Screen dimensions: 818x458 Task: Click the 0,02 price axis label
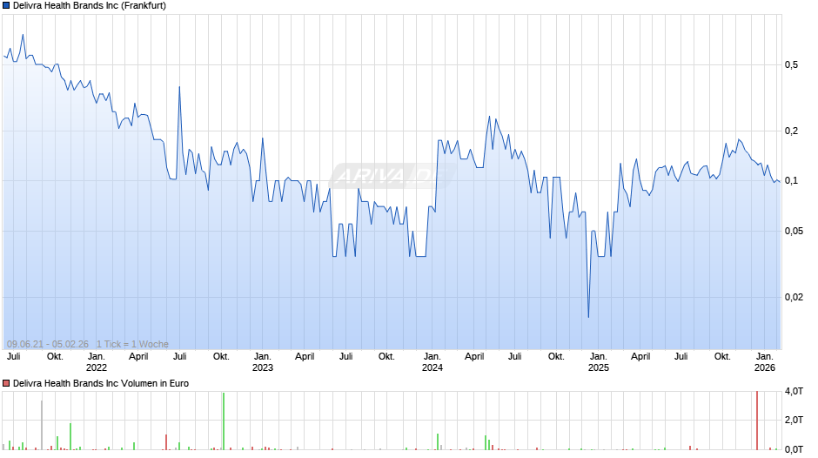coord(794,297)
